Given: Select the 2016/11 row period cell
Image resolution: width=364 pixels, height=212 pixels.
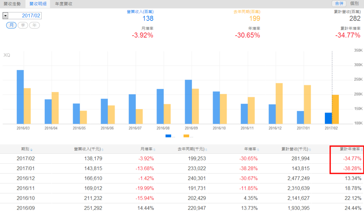Looking at the screenshot, I should (26, 188).
